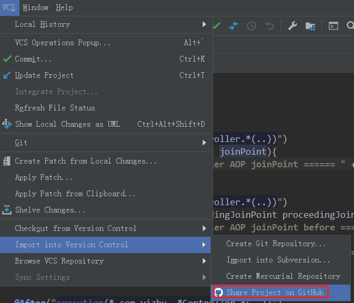Open Local History submenu
The height and width of the screenshot is (303, 354).
click(x=106, y=24)
